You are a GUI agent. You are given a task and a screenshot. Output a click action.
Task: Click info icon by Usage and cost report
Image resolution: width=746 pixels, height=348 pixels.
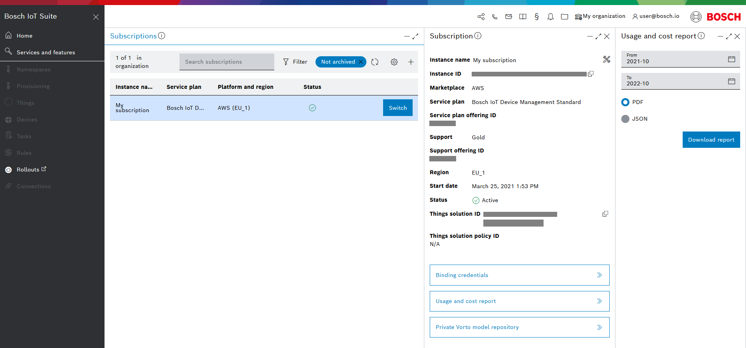701,36
